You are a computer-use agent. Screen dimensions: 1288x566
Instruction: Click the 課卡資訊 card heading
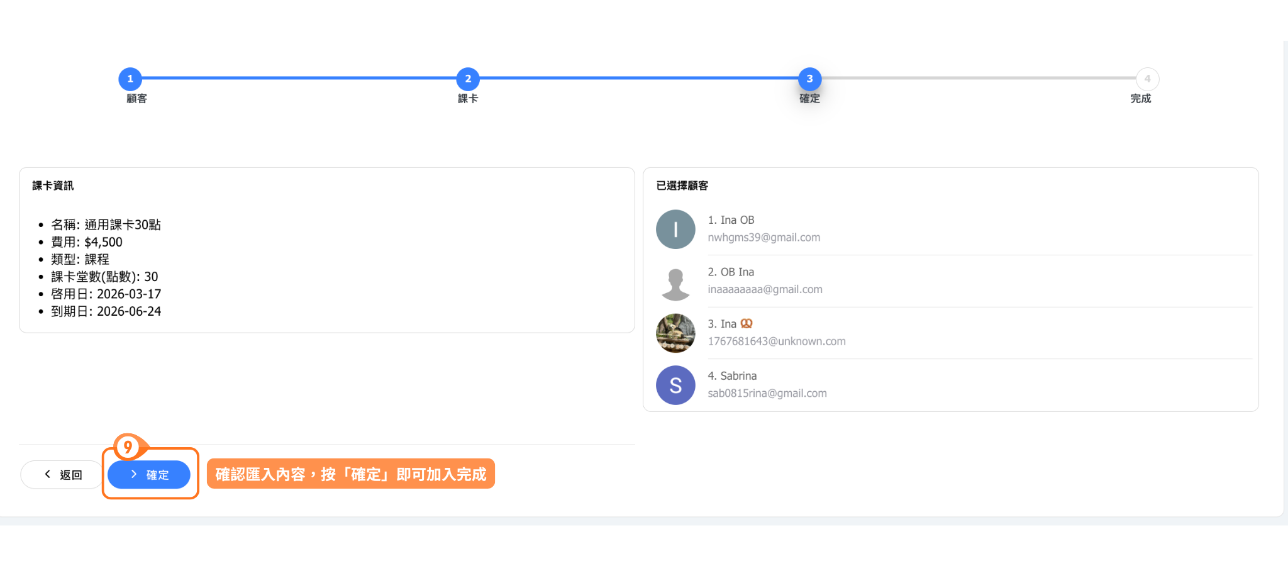[53, 186]
